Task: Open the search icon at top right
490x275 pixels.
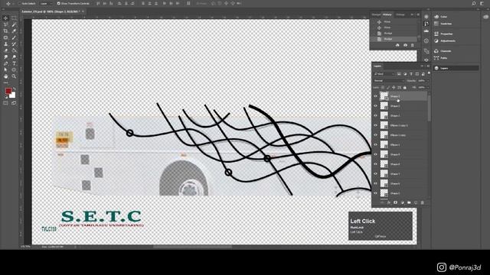Action: [474, 3]
